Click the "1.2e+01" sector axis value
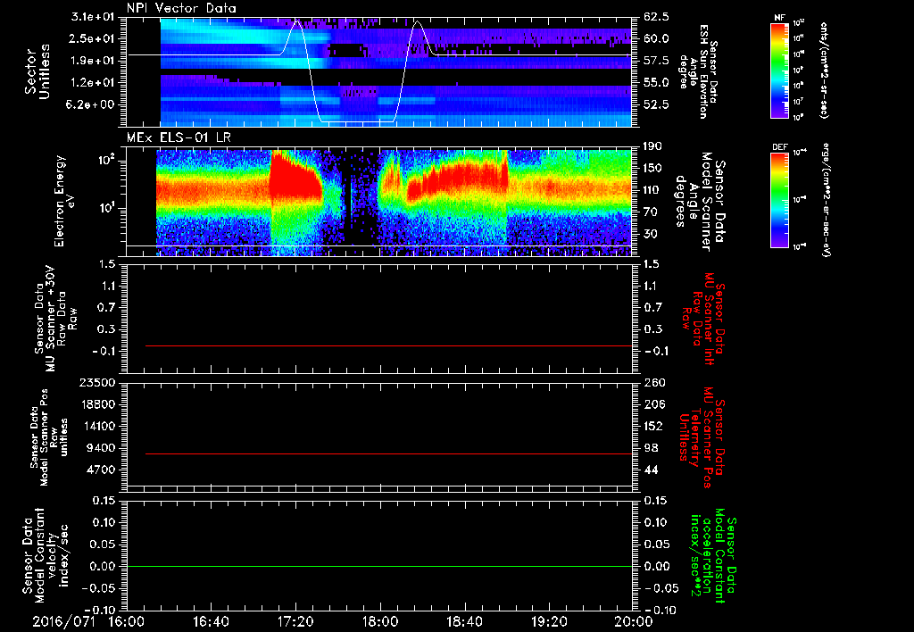Viewport: 914px width, 632px height. pyautogui.click(x=93, y=83)
